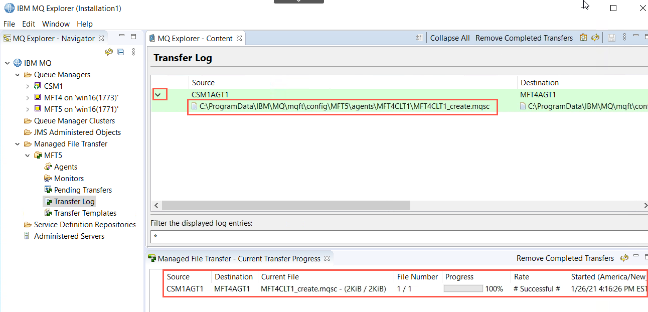The height and width of the screenshot is (312, 648).
Task: Click Current File column header
Action: click(x=280, y=277)
